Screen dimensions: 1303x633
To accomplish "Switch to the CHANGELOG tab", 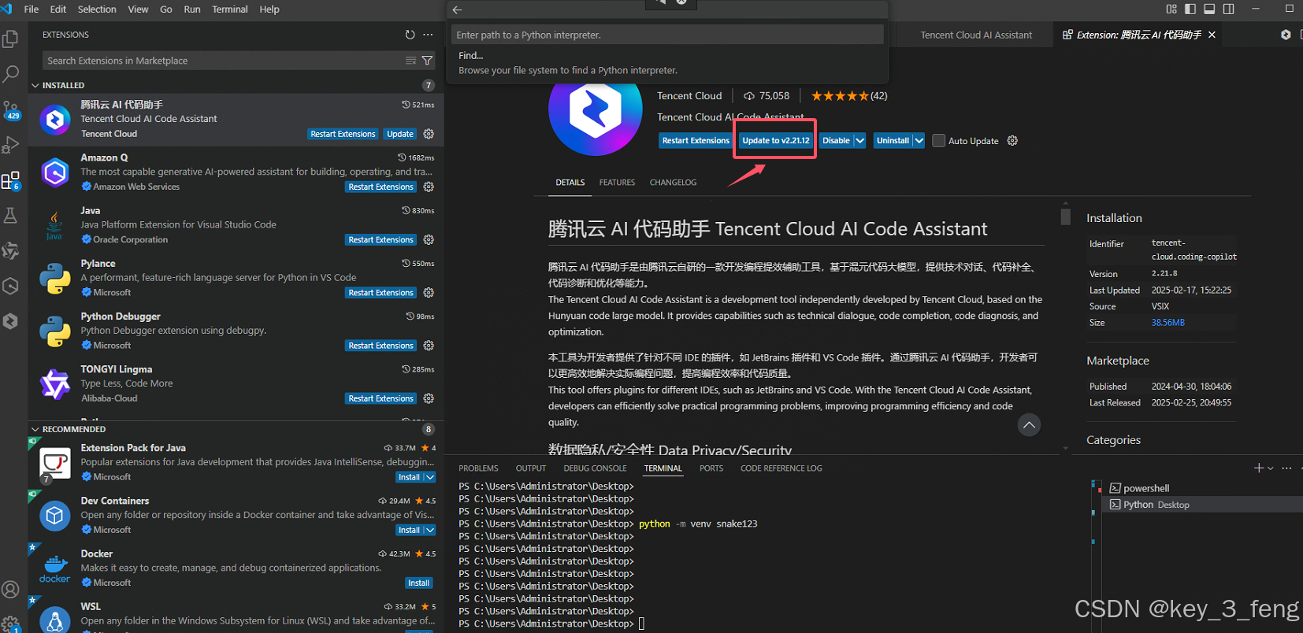I will tap(673, 182).
